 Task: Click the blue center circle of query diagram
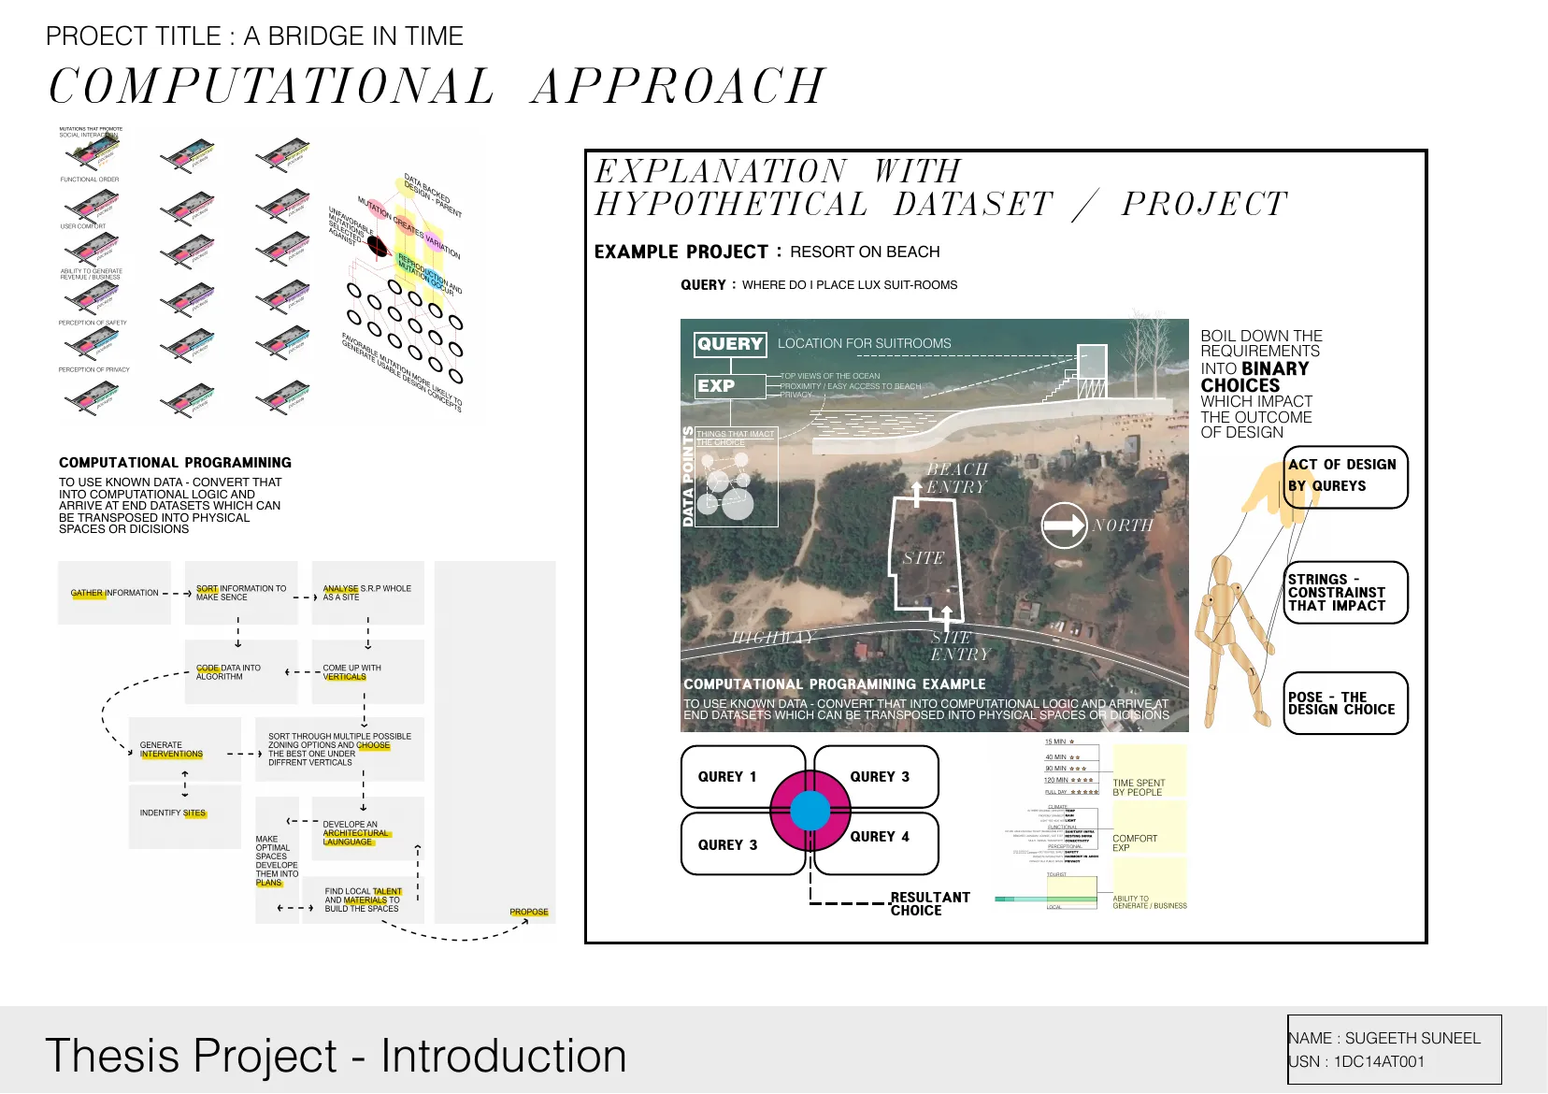810,811
